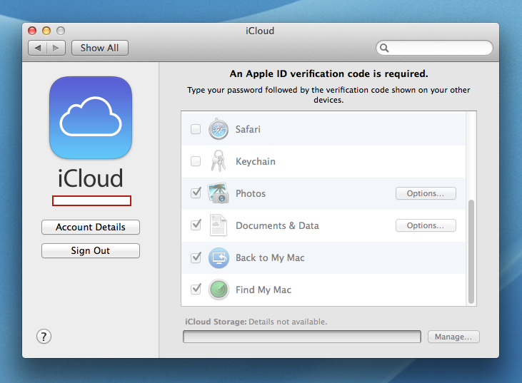Uncheck the Documents & Data checkbox
Viewport: 522px width, 383px height.
click(196, 225)
